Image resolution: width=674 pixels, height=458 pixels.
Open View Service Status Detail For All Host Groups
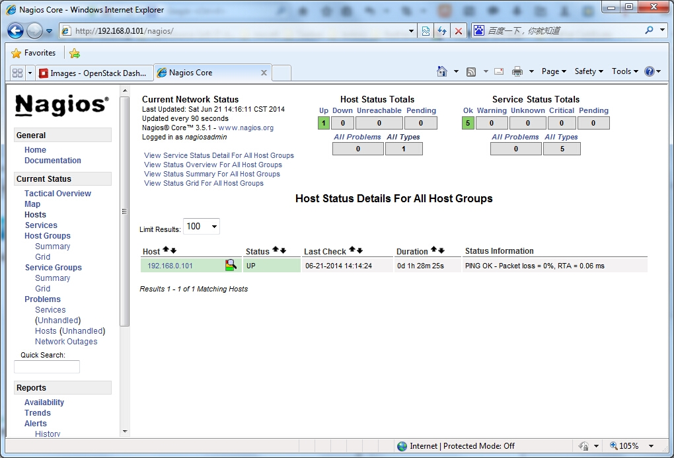coord(219,155)
